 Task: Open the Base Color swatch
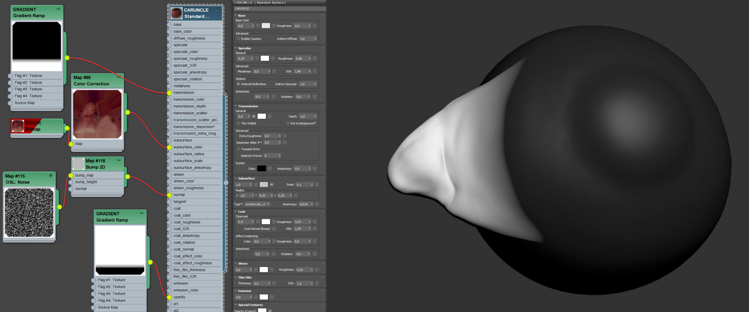(266, 26)
